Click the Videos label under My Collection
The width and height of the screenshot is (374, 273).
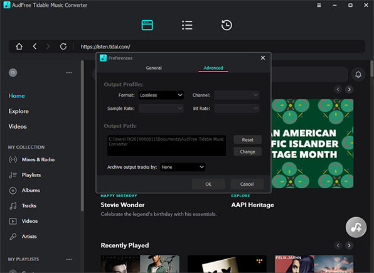[29, 221]
